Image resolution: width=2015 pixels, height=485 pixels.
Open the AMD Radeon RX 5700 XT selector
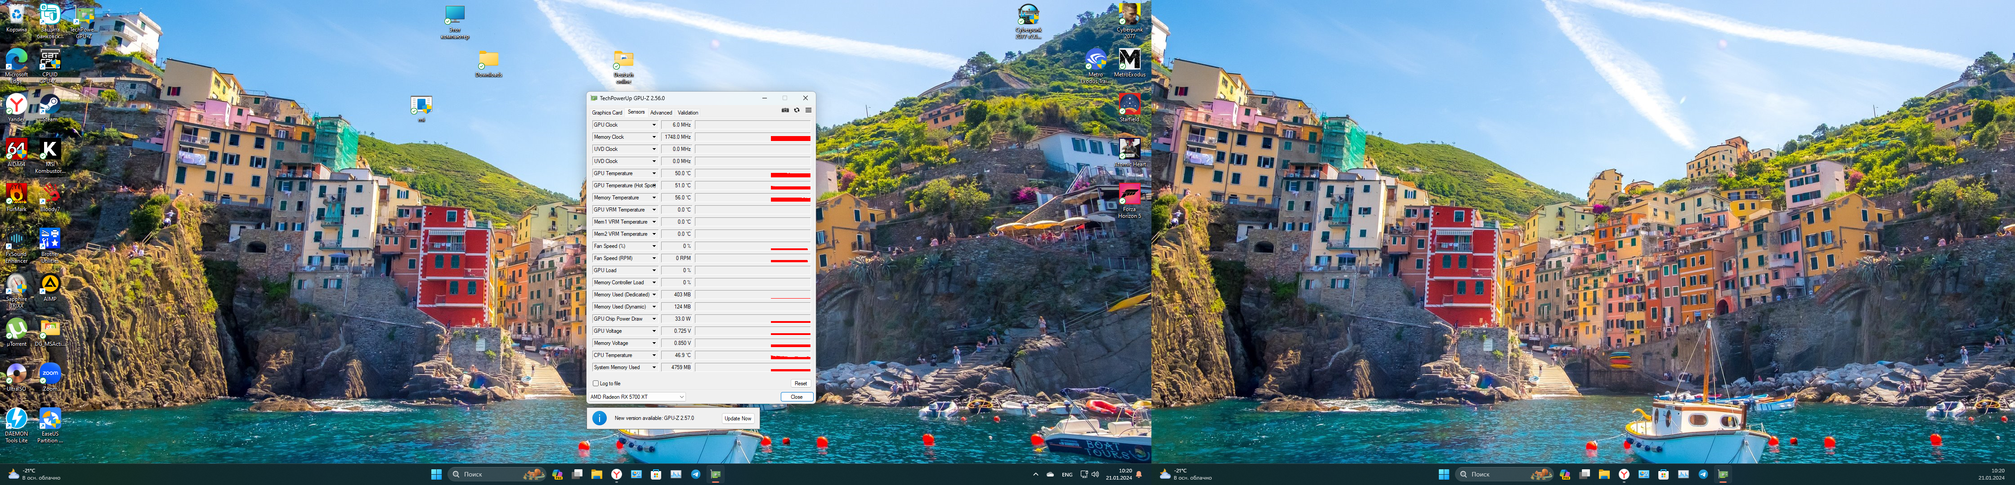click(637, 397)
